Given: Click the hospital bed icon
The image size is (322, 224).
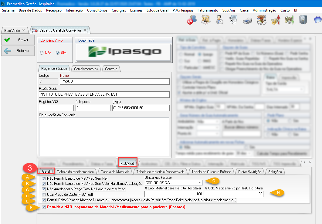Looking at the screenshot, I should [x=247, y=20].
